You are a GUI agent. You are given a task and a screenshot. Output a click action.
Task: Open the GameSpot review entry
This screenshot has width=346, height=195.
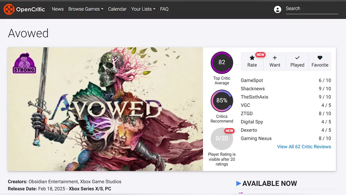tap(252, 80)
